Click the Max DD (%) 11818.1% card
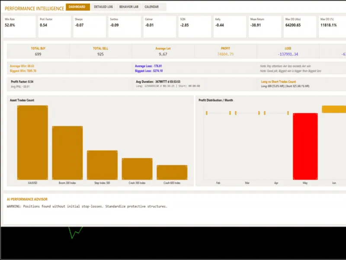Screen dimensions: 346x260 332,26
